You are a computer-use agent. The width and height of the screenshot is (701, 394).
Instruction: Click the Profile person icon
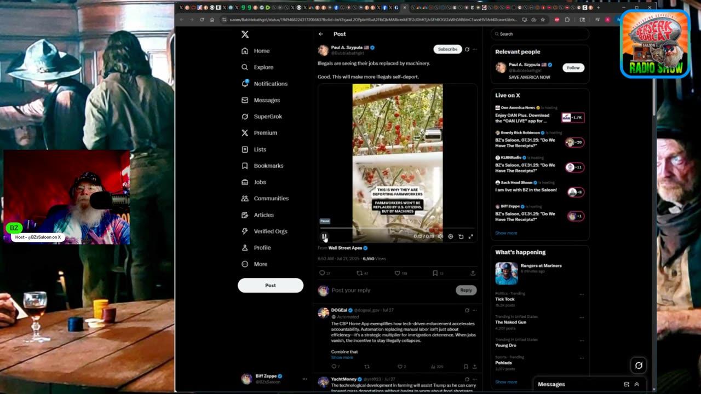(245, 248)
